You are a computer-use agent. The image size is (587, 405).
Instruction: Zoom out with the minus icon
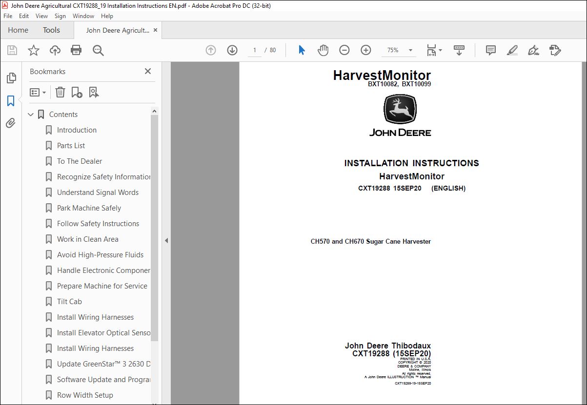click(x=344, y=50)
